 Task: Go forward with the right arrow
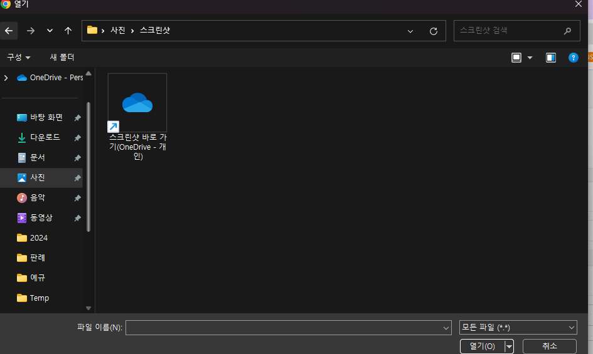pyautogui.click(x=31, y=31)
